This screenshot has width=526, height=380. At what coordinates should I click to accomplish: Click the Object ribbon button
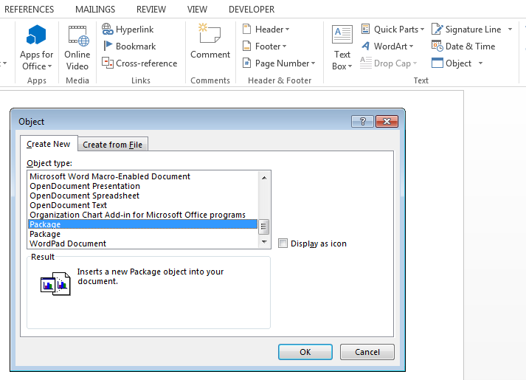451,63
